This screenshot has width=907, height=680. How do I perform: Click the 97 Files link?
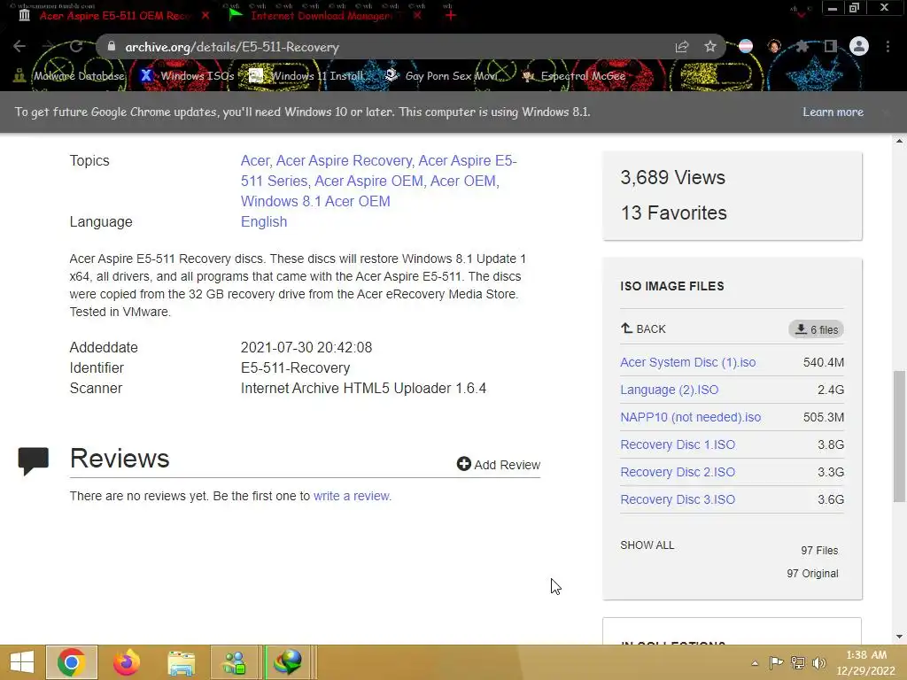[819, 551]
